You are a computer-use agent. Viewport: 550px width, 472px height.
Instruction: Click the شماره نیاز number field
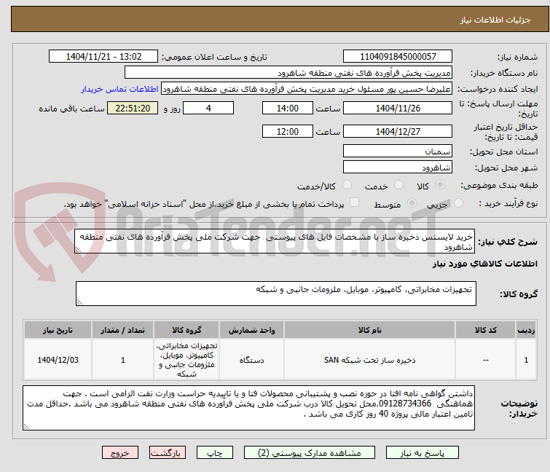coord(398,57)
